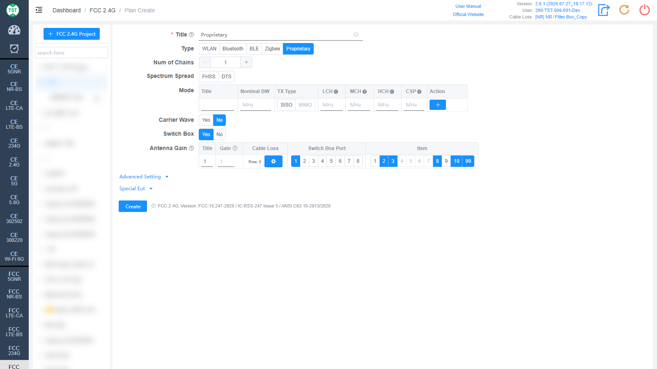This screenshot has width=657, height=369.
Task: Open the CE 5GNR sidebar menu item
Action: (14, 69)
